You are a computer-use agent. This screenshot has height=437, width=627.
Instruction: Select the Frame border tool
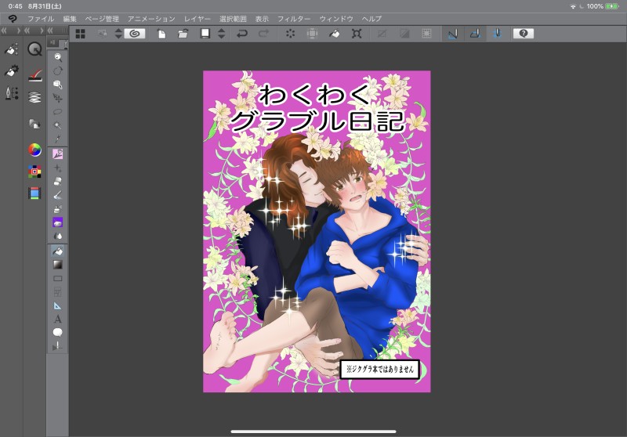[58, 291]
